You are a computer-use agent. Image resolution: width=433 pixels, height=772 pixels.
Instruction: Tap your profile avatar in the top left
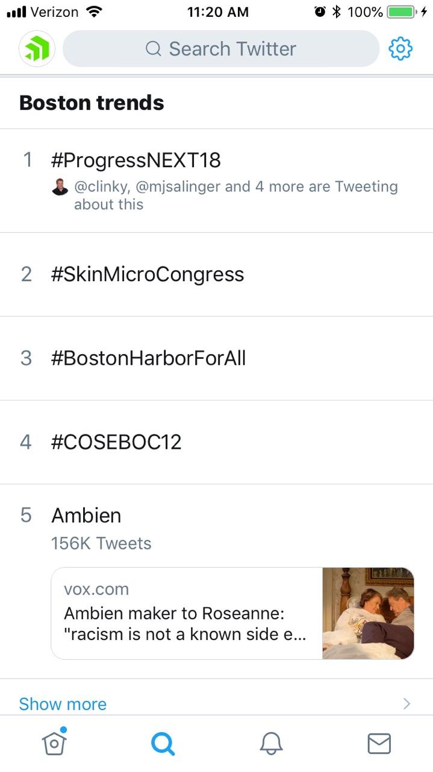click(x=36, y=48)
